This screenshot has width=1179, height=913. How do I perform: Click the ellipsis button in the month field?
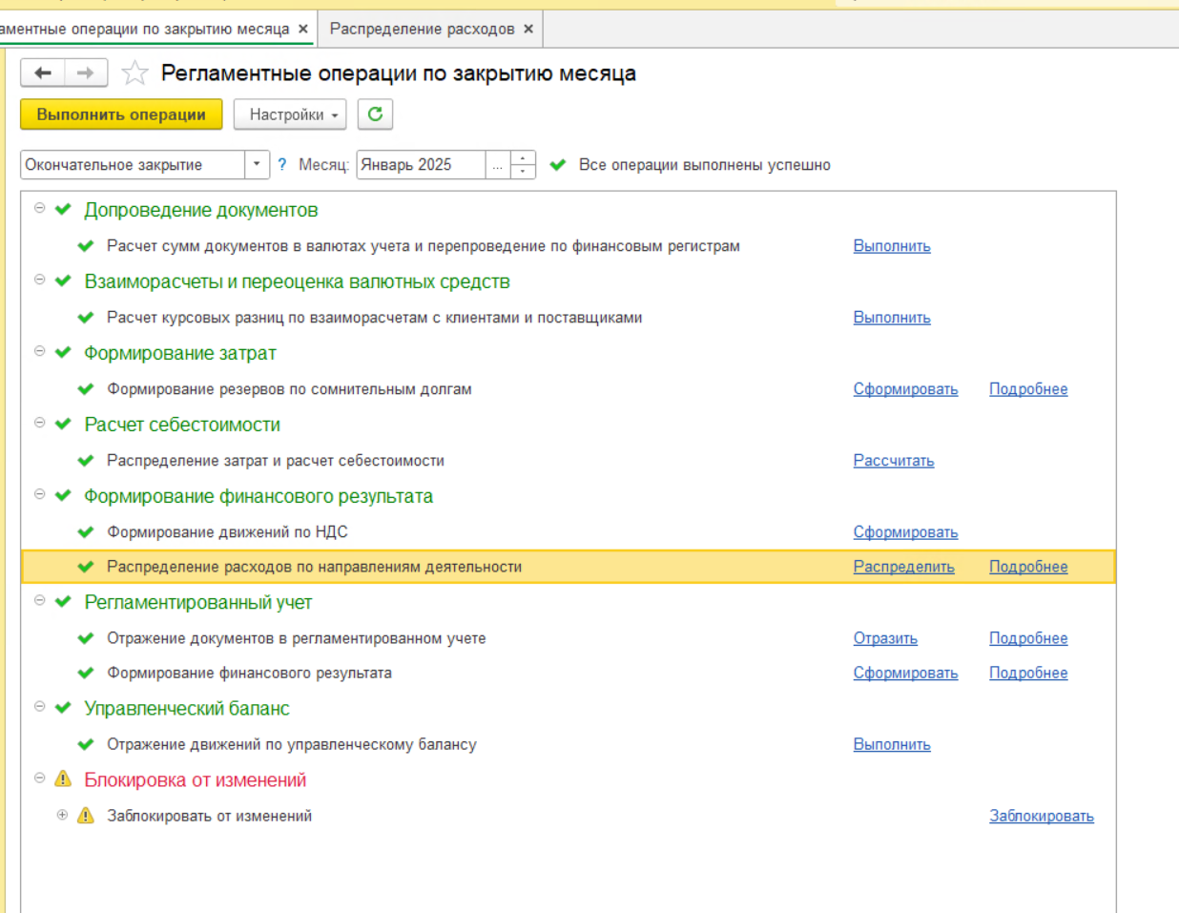coord(497,165)
